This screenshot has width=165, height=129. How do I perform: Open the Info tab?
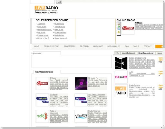117,53
